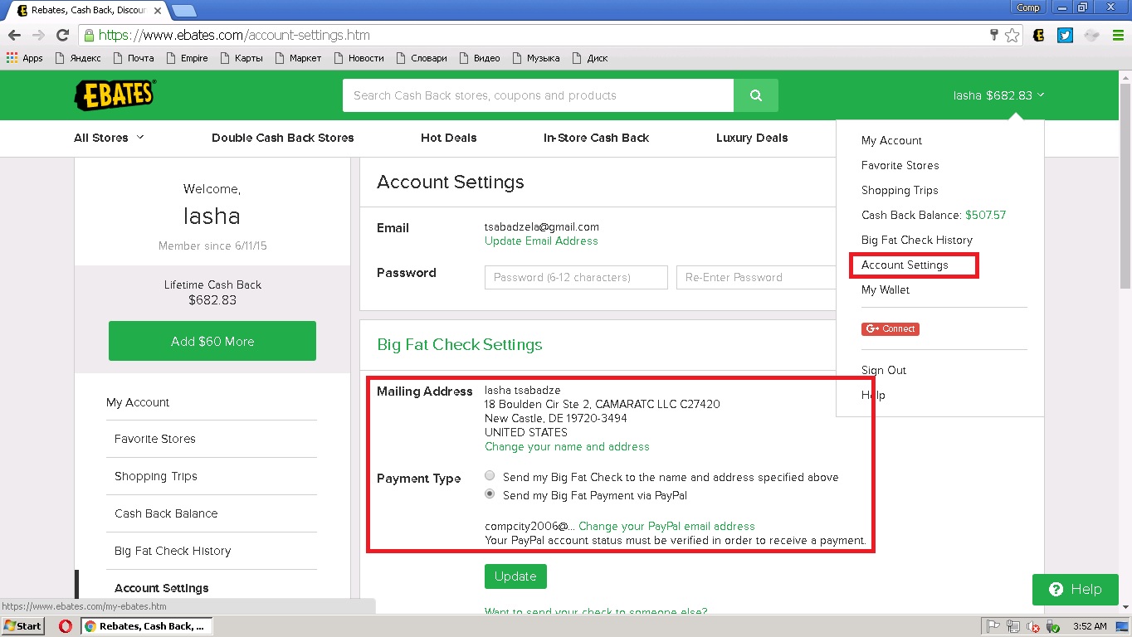Click the show desktop icon beside the clock
This screenshot has width=1132, height=637.
click(x=1124, y=626)
